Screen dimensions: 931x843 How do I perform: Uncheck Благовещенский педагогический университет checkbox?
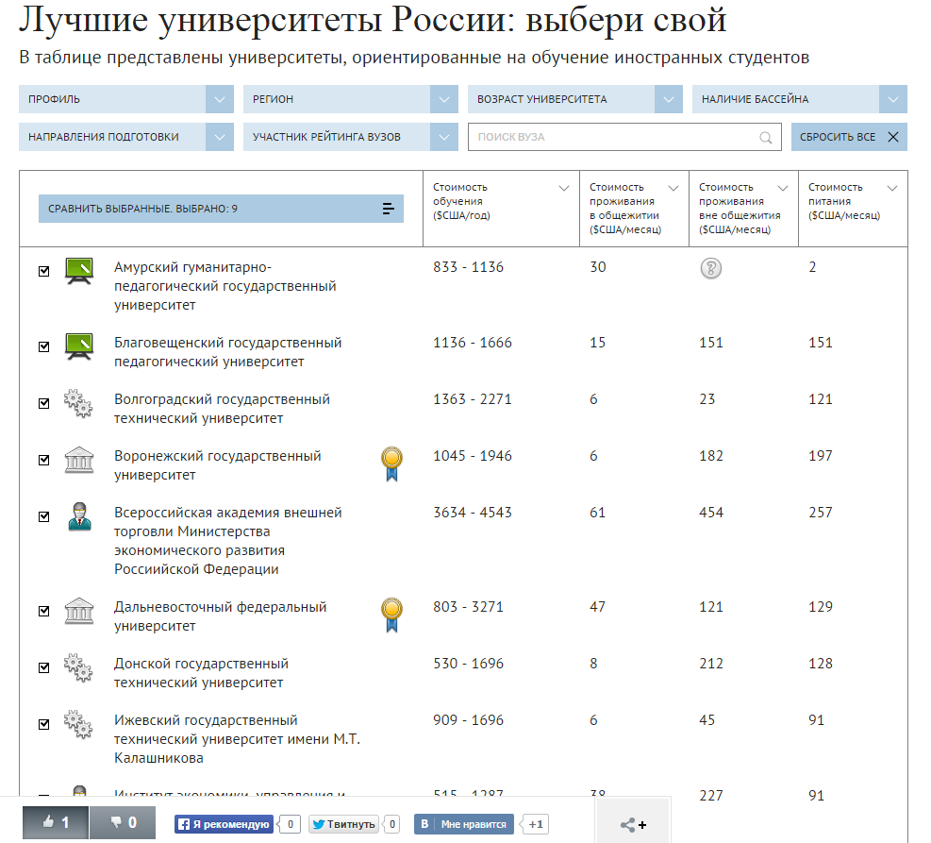pyautogui.click(x=44, y=346)
